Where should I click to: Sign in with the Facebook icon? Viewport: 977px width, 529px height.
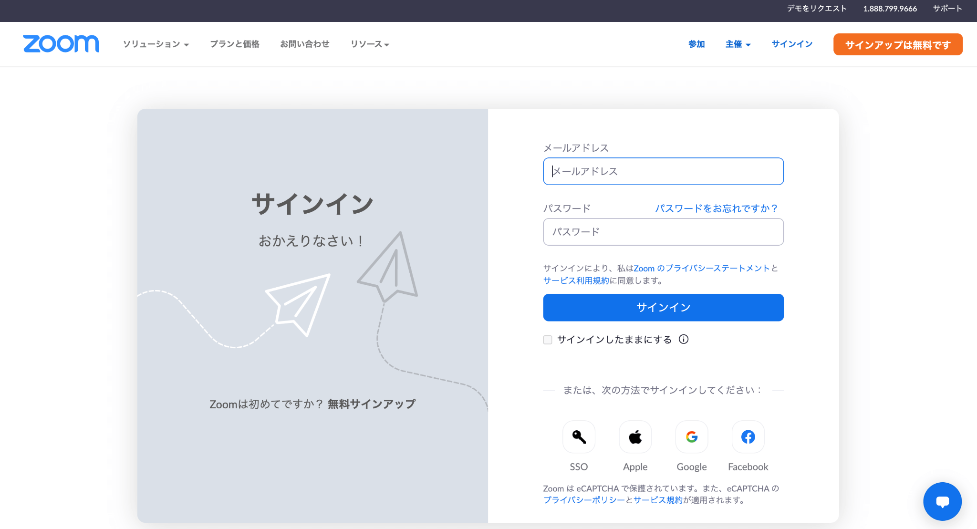748,437
